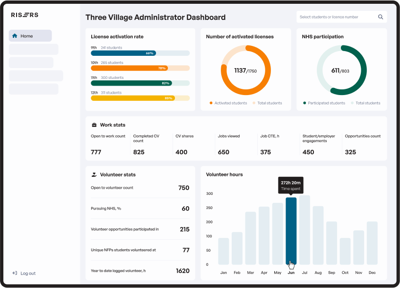
Task: Click the orange Activated students legend dot
Action: 210,103
